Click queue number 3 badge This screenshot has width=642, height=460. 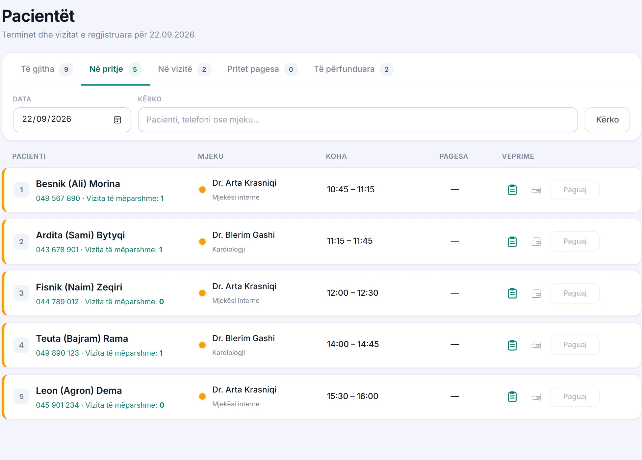tap(21, 293)
